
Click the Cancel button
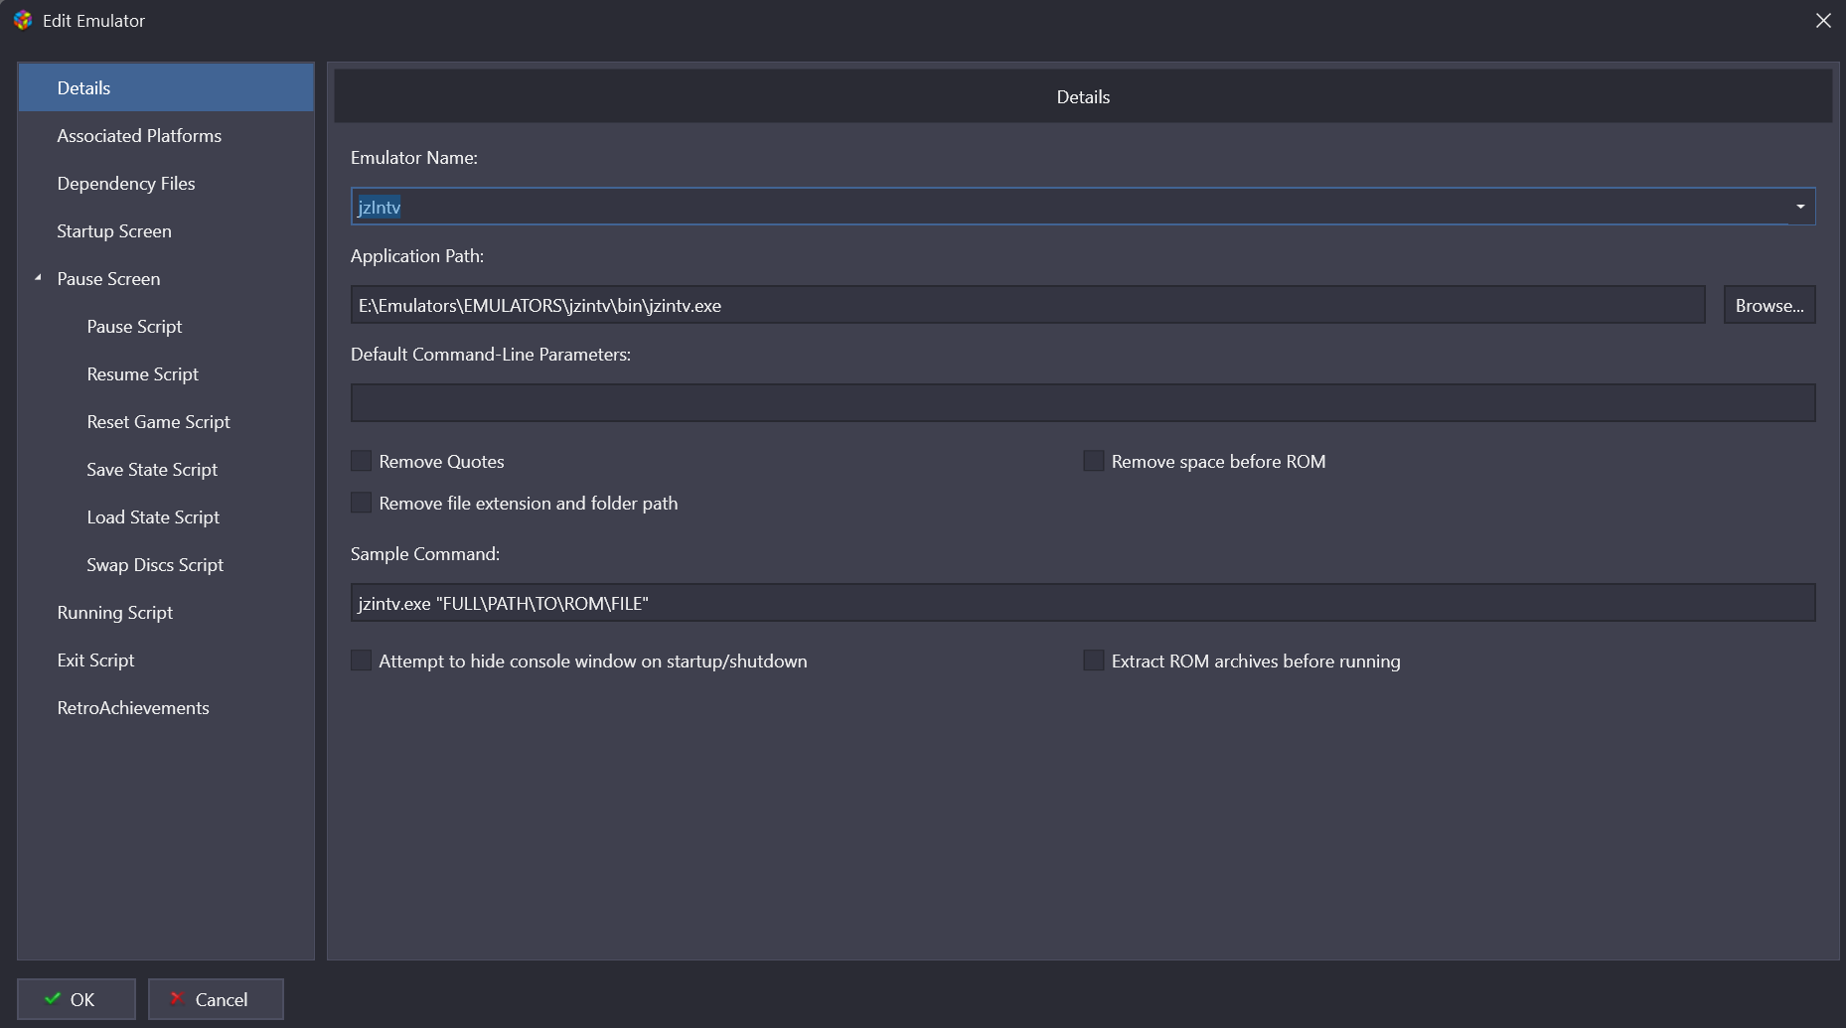tap(216, 999)
